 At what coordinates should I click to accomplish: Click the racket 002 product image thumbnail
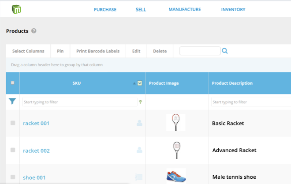[x=176, y=150]
